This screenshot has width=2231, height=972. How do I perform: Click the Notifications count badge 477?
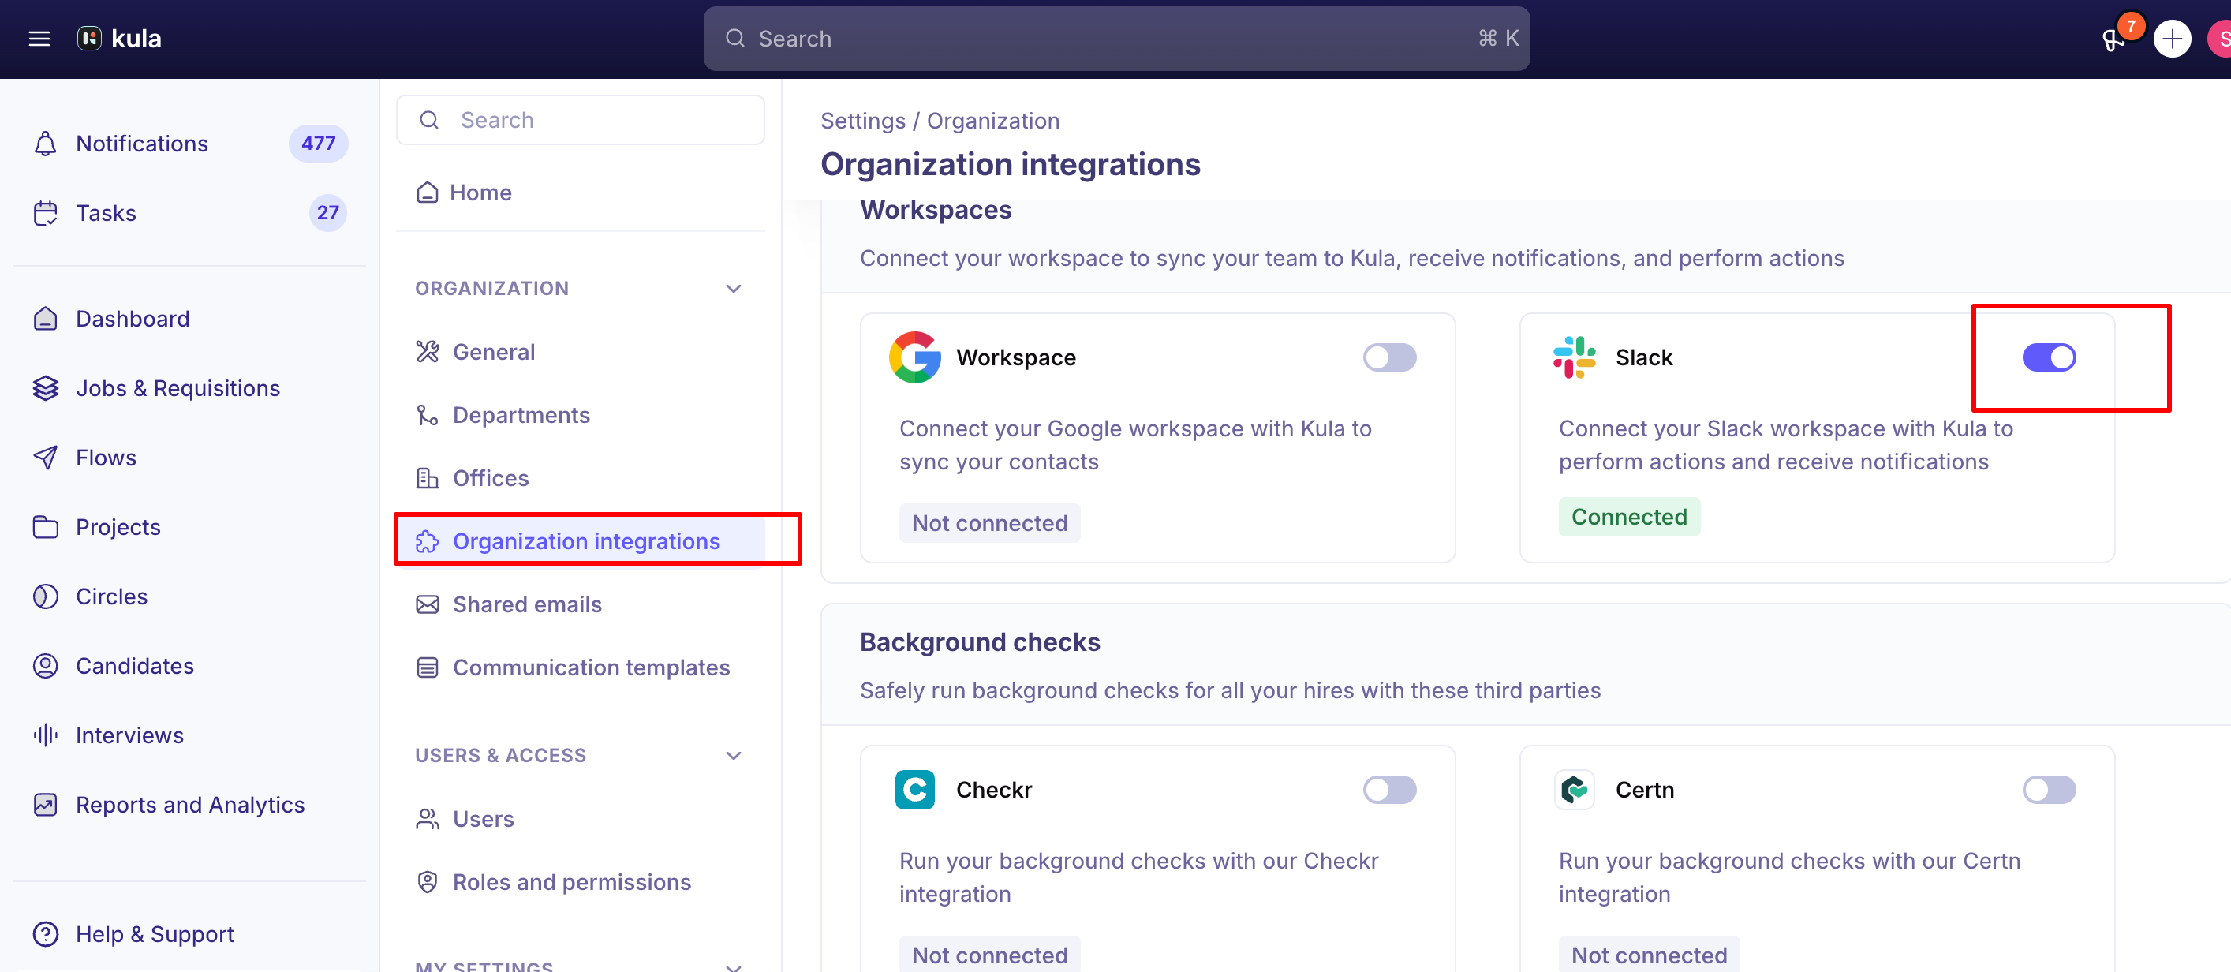point(318,144)
